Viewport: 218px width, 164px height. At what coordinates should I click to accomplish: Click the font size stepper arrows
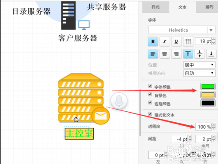pyautogui.click(x=214, y=41)
